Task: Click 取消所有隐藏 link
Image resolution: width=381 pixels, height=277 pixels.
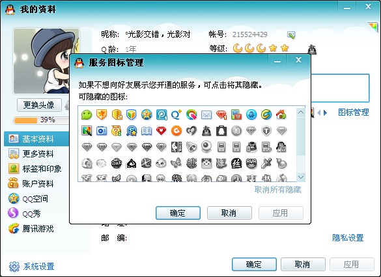Action: click(277, 189)
